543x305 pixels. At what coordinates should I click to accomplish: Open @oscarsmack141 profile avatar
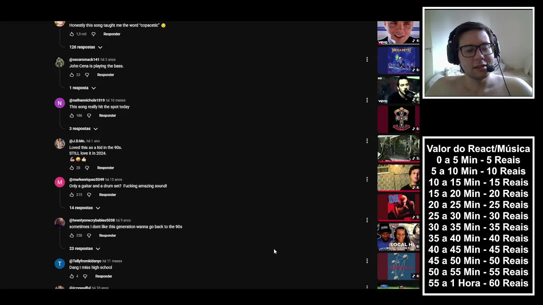click(60, 62)
